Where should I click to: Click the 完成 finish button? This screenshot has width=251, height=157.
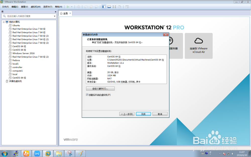point(143,114)
